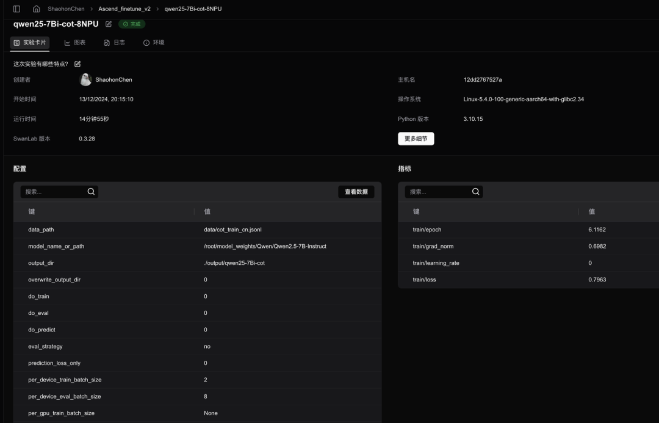Image resolution: width=659 pixels, height=423 pixels.
Task: Select prediction_loss_only config key
Action: pos(54,363)
